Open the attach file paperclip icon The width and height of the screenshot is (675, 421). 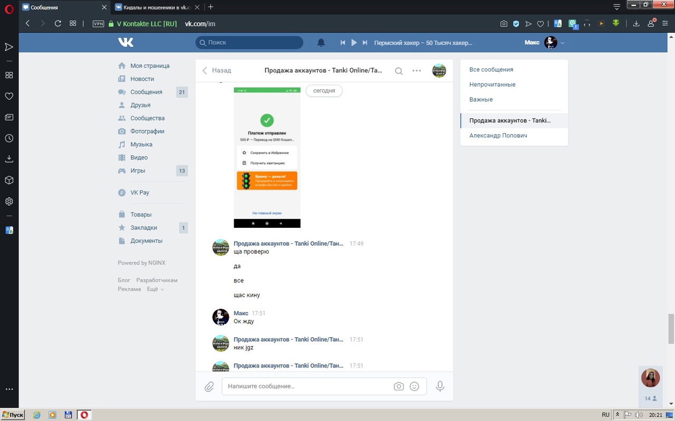pos(209,387)
